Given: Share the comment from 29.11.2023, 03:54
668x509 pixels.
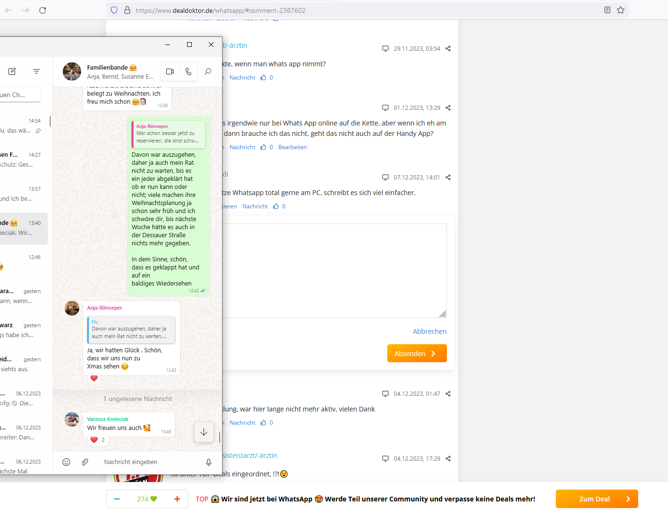Looking at the screenshot, I should click(x=448, y=48).
